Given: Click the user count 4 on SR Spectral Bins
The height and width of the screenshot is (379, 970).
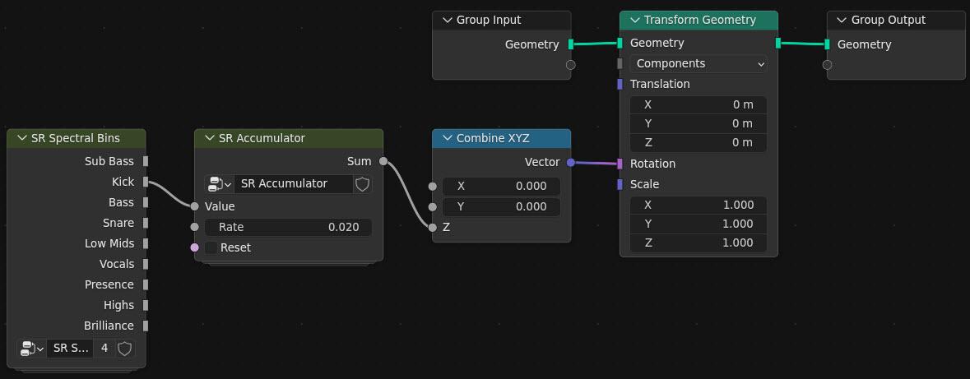Looking at the screenshot, I should click(x=104, y=348).
